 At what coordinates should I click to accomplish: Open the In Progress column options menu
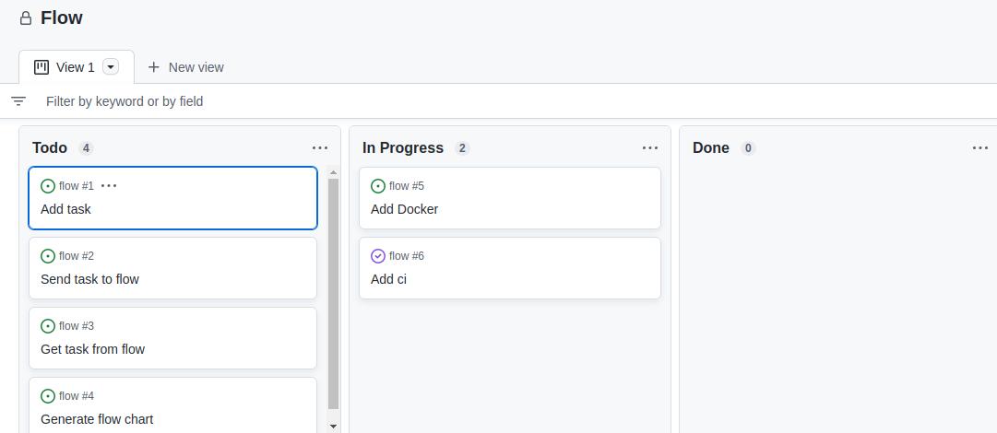pyautogui.click(x=650, y=148)
